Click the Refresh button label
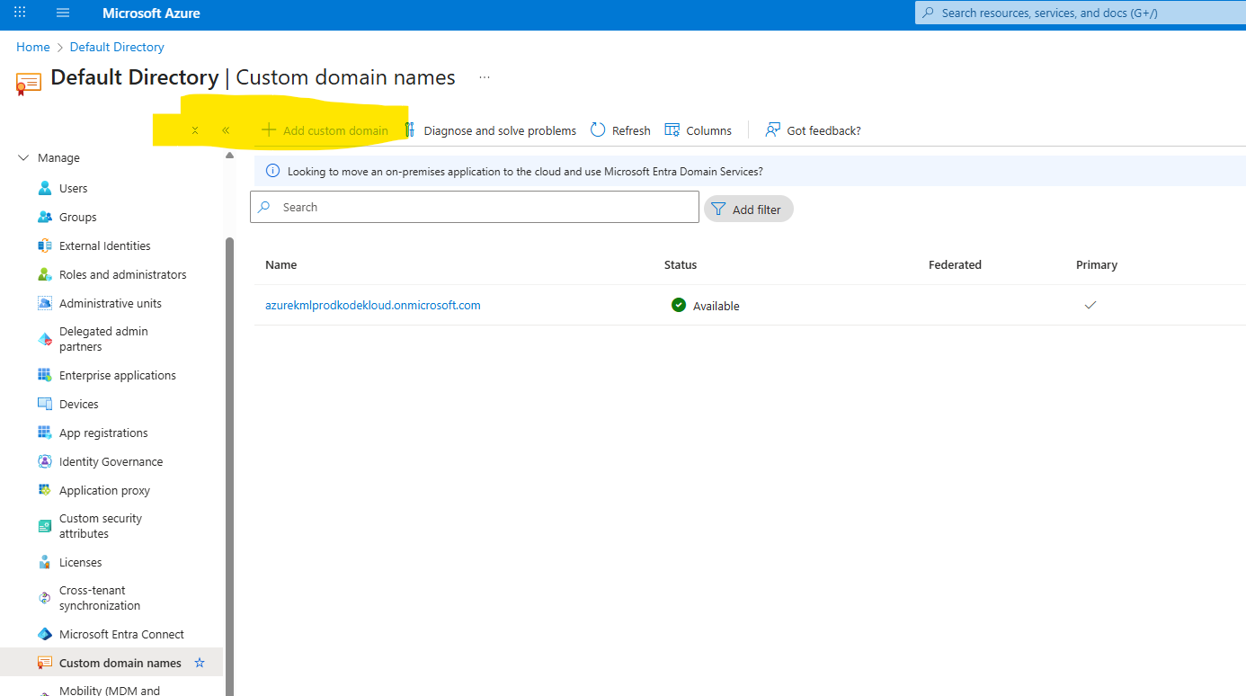This screenshot has width=1246, height=696. point(631,130)
